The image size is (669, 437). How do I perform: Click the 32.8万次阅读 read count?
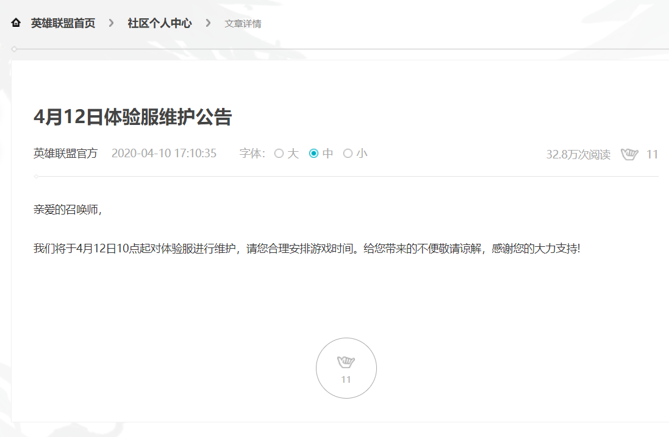[x=578, y=154]
